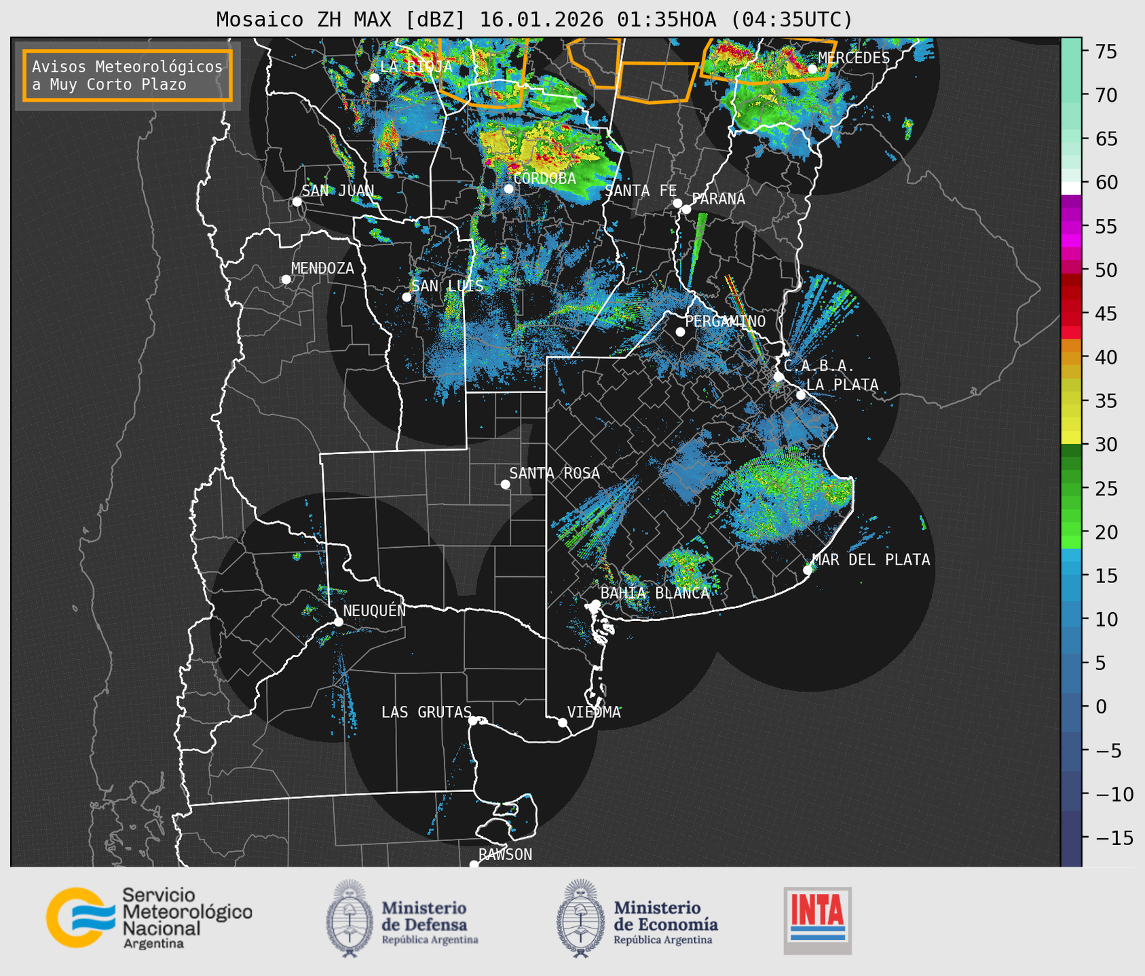Click the orange 40 dBZ color band
1145x976 pixels.
point(1071,357)
